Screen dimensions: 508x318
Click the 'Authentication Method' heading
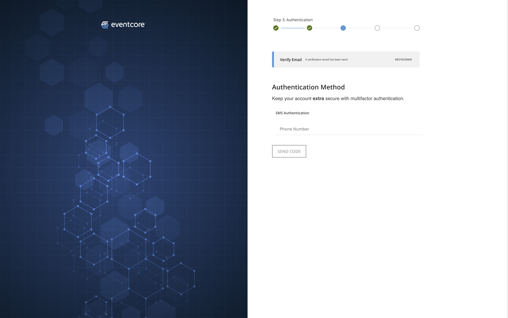(x=308, y=87)
